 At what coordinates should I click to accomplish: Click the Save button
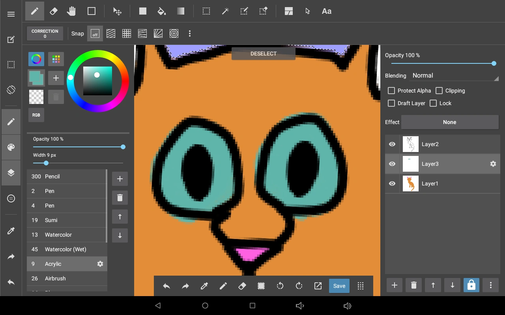[339, 286]
